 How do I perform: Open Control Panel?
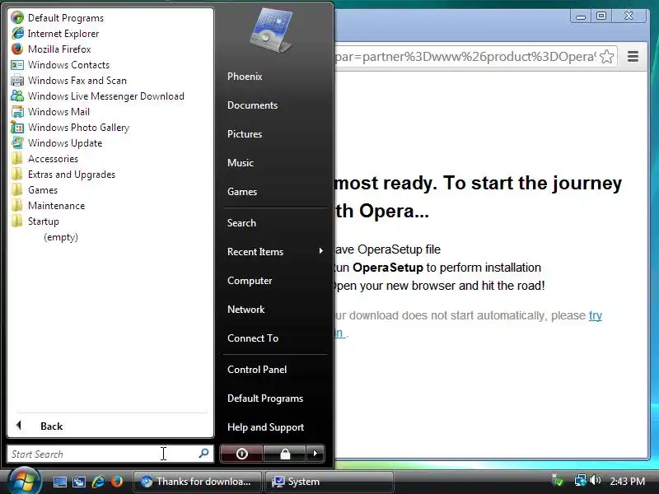point(257,370)
